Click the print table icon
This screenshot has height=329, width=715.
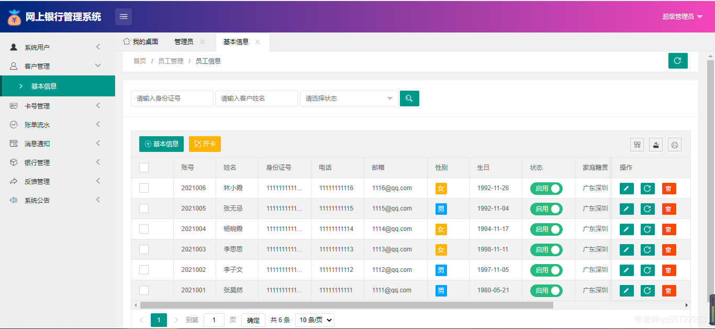point(675,145)
